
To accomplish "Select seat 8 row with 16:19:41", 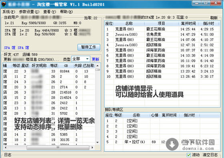I will coord(162,66).
